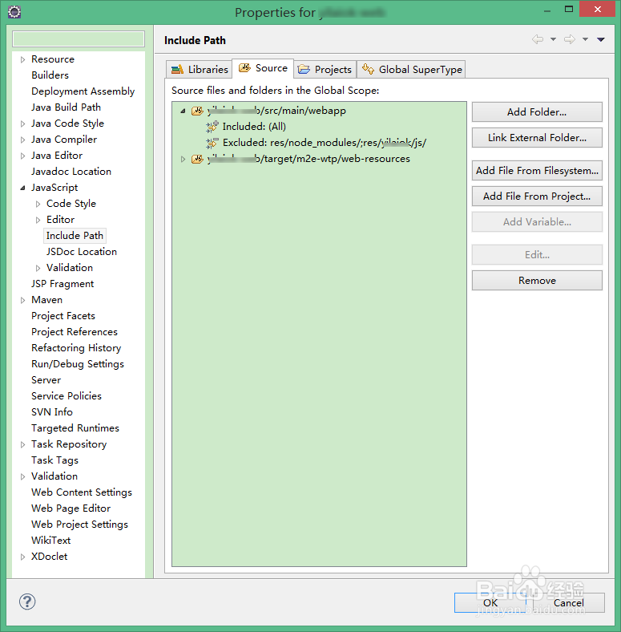Image resolution: width=621 pixels, height=632 pixels.
Task: Select the Included: (All) row
Action: click(x=254, y=127)
